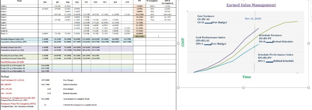Click the Schedule Performance Index annotation in chart
The height and width of the screenshot is (110, 312).
click(275, 58)
